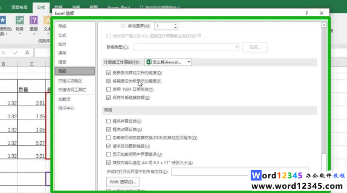Select 常规 in the options sidebar
The image size is (347, 193).
click(62, 26)
